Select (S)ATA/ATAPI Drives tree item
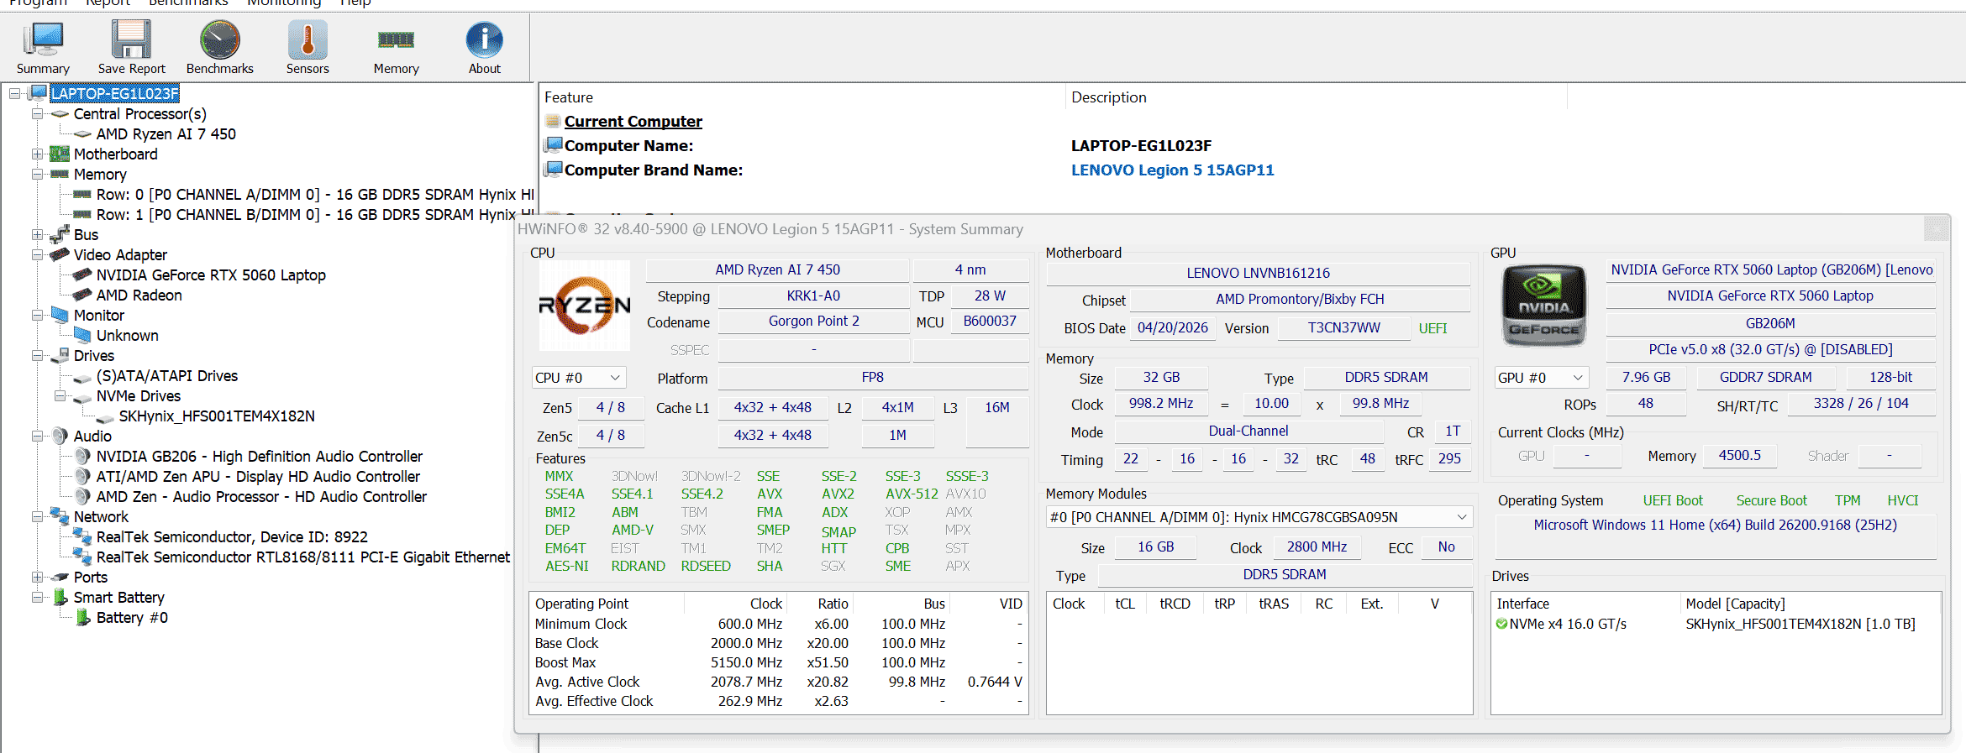Screen dimensions: 1966x753 (166, 375)
